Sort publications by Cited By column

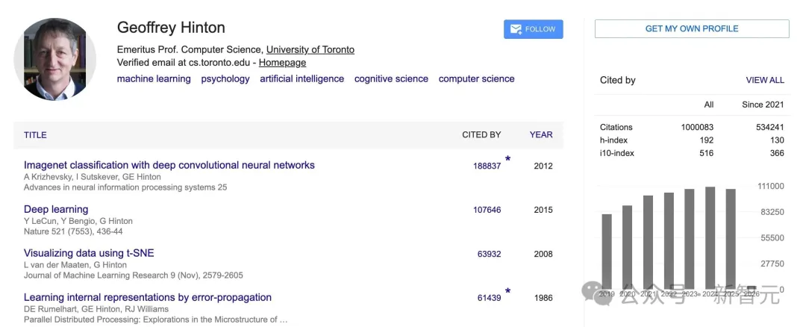pos(481,135)
